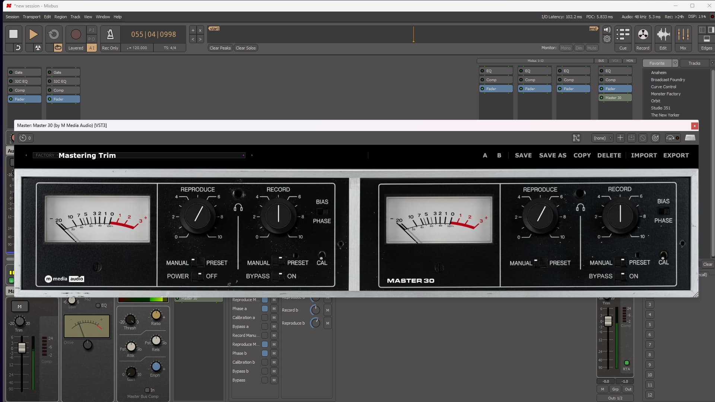Toggle the plugin keyboard icon
Image resolution: width=715 pixels, height=402 pixels.
point(690,138)
